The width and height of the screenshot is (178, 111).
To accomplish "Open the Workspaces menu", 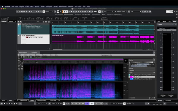I will (63, 7).
